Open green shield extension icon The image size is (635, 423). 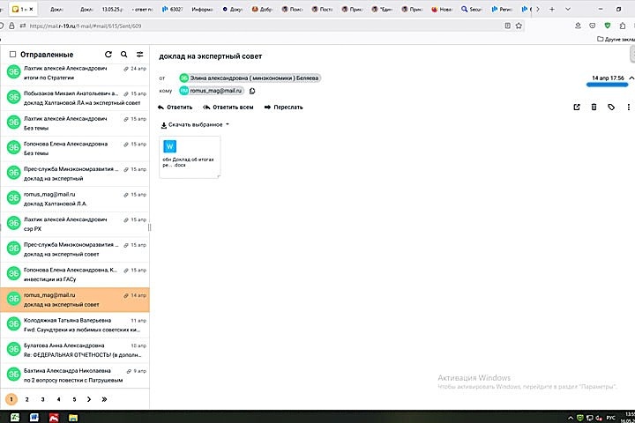tap(608, 26)
